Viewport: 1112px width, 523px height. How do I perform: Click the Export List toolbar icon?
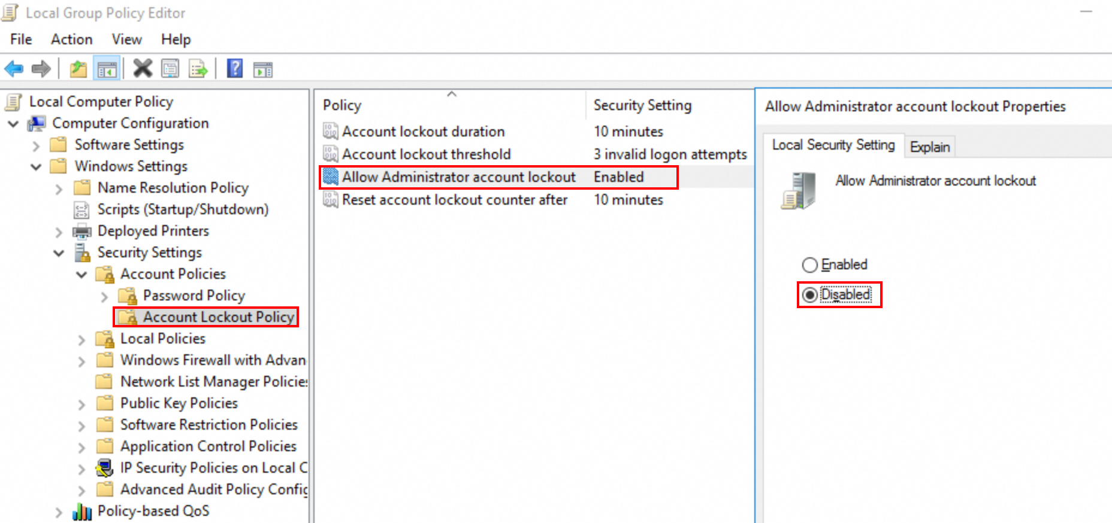198,69
